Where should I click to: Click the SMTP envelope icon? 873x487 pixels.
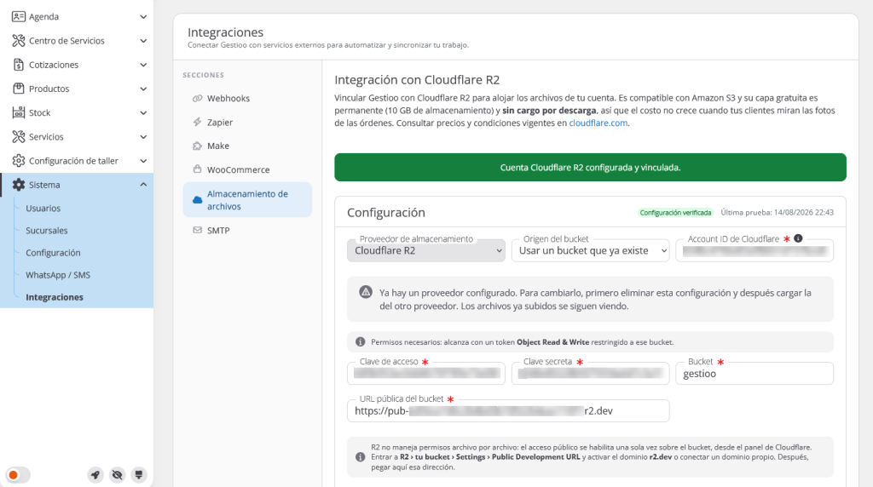click(x=197, y=230)
